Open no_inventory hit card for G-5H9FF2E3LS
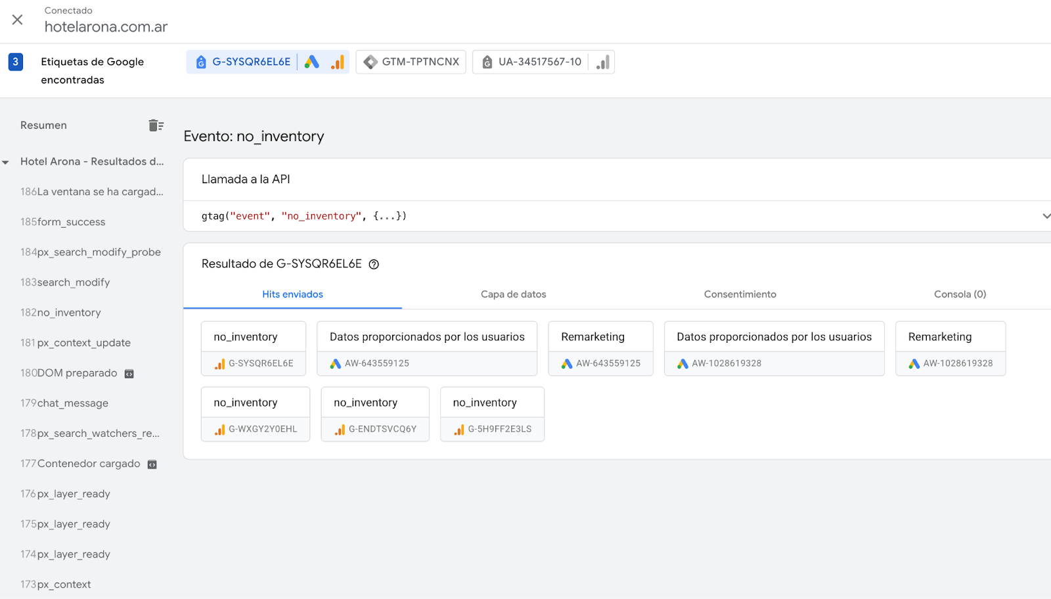The image size is (1051, 599). (x=492, y=414)
